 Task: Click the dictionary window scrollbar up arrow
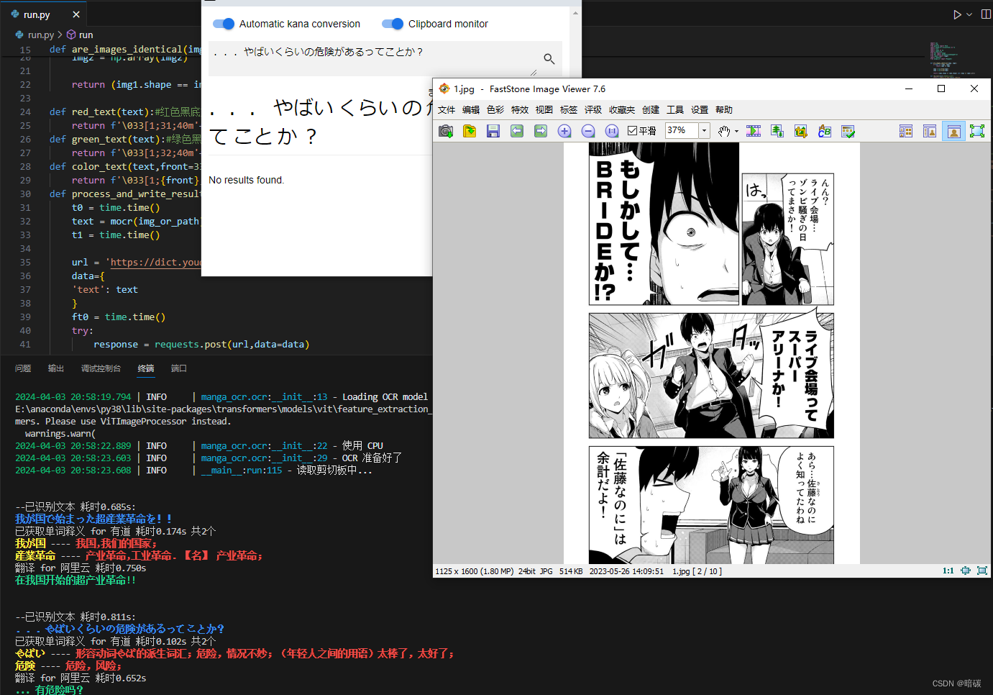(x=575, y=13)
